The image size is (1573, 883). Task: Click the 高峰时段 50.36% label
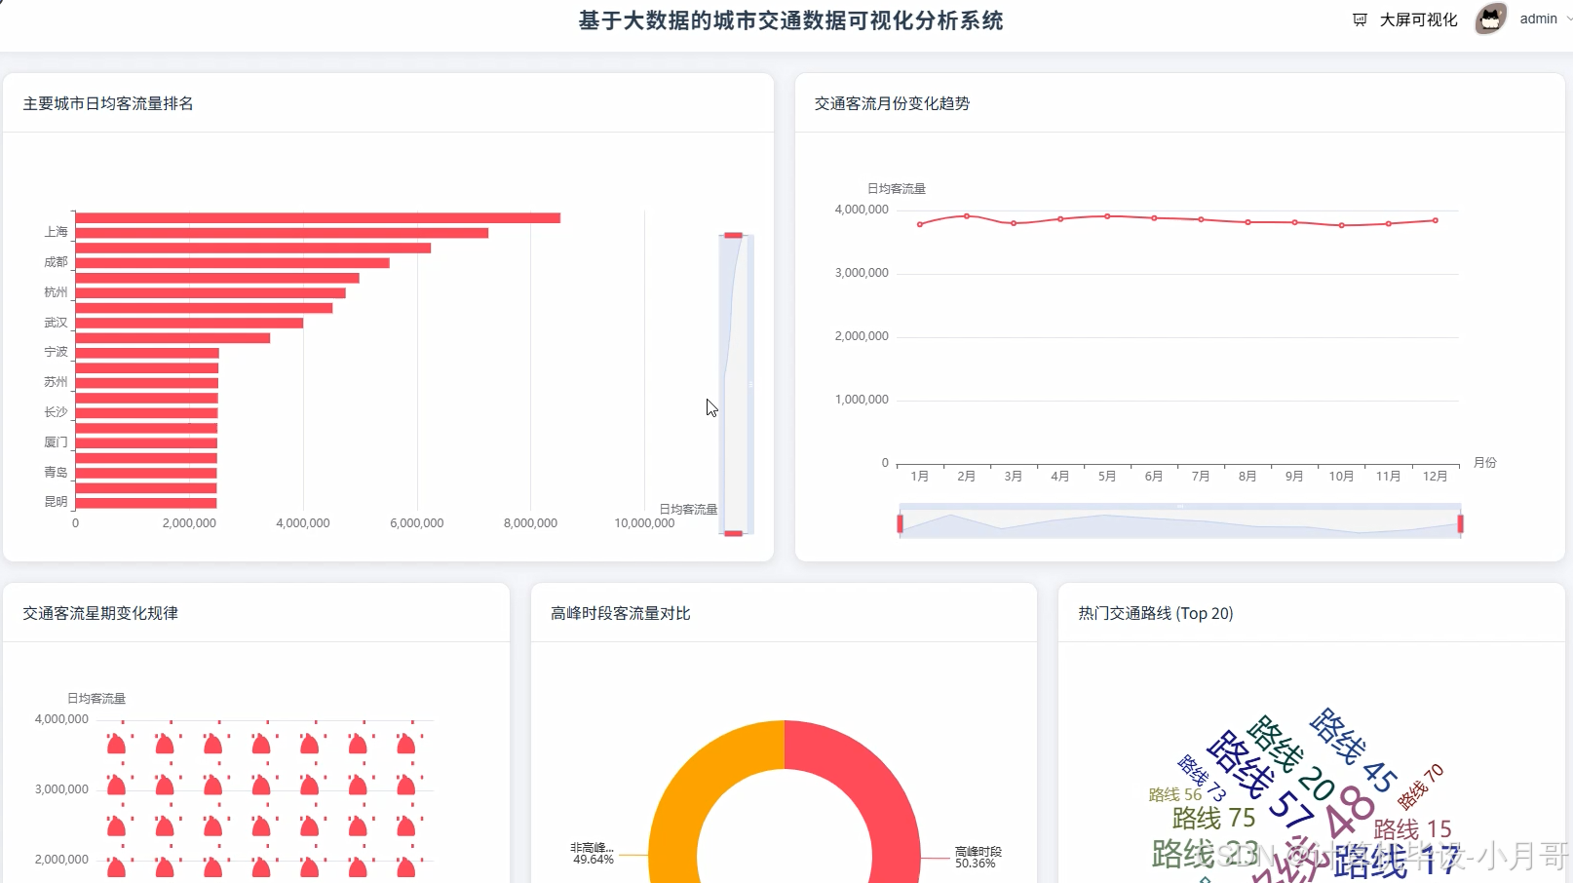tap(978, 858)
